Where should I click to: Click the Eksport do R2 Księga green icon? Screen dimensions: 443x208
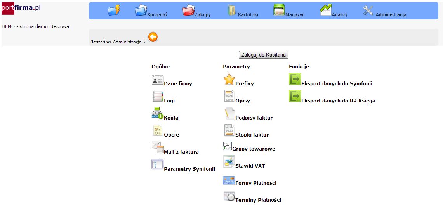(295, 96)
